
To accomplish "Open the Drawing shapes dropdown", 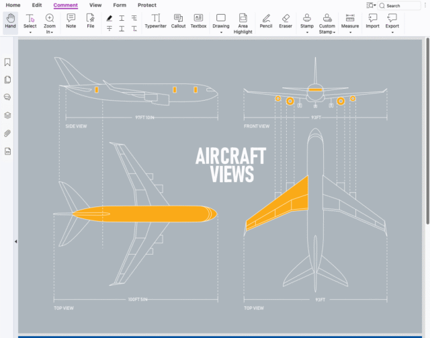I will 221,32.
